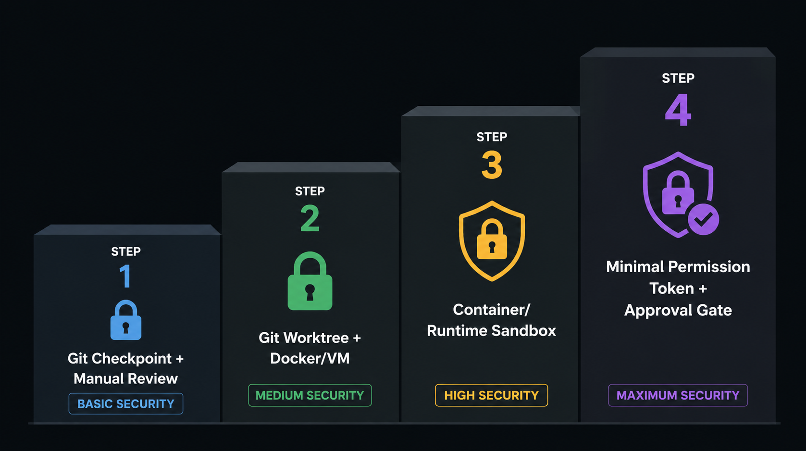Image resolution: width=806 pixels, height=451 pixels.
Task: Click the blue number 1
Action: pos(125,276)
